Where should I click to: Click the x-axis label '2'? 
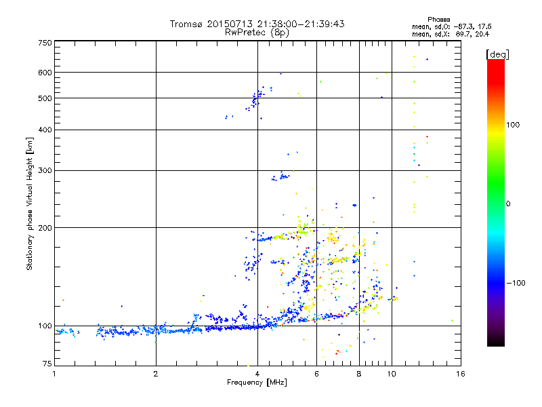tap(156, 374)
